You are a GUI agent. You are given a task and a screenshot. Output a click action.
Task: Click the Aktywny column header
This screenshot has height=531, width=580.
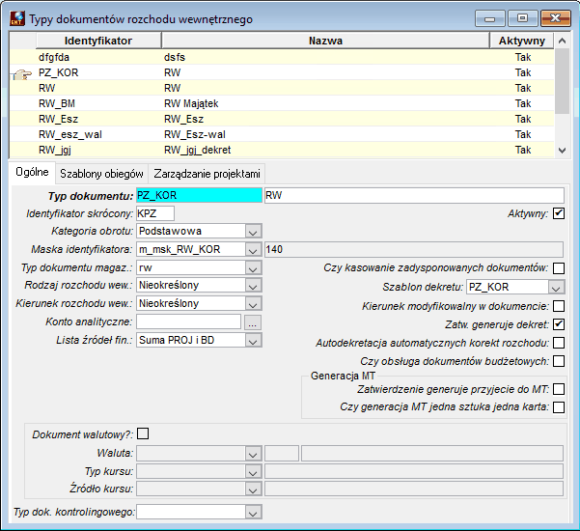pyautogui.click(x=521, y=41)
